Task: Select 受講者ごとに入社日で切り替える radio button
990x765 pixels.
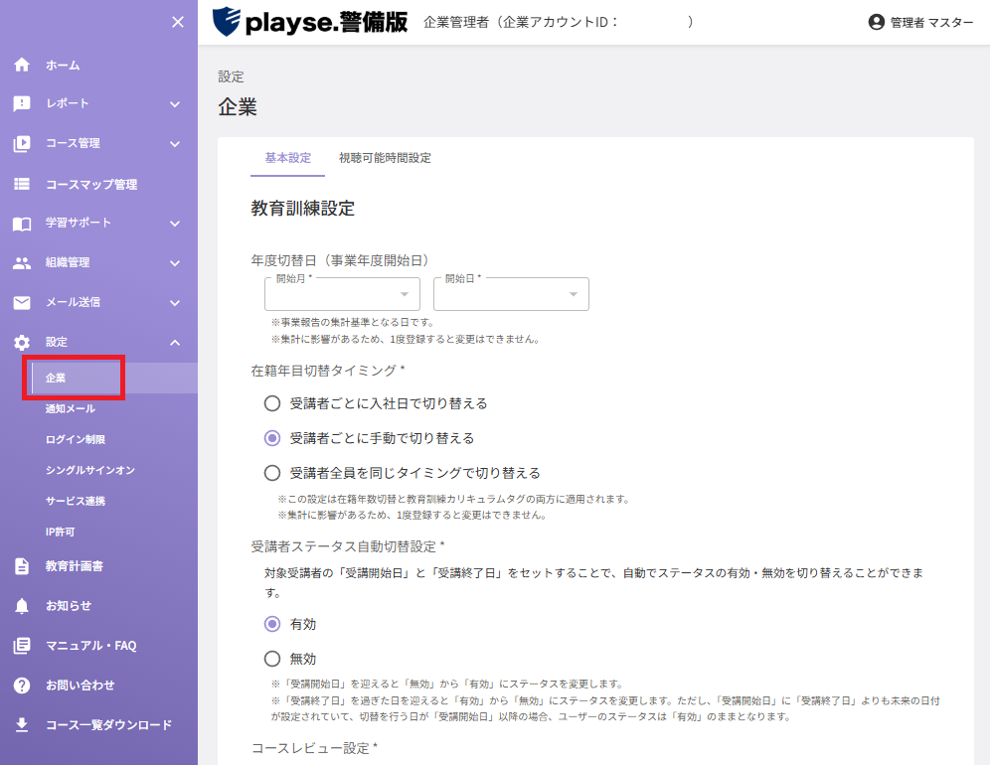Action: 272,403
